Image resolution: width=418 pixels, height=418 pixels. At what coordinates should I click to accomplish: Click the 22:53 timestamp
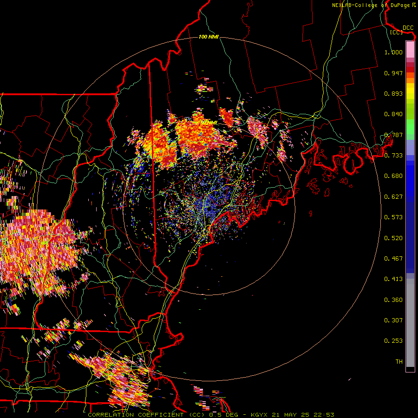click(324, 415)
